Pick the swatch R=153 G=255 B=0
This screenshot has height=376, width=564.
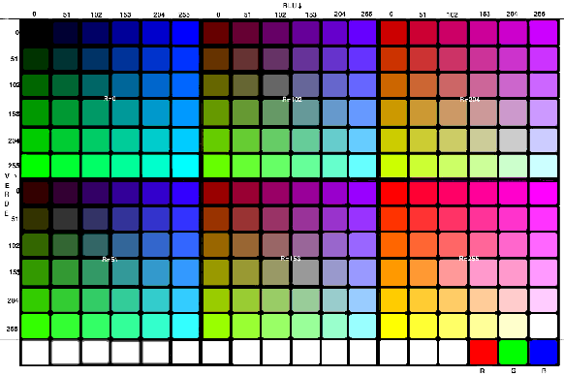click(x=216, y=326)
